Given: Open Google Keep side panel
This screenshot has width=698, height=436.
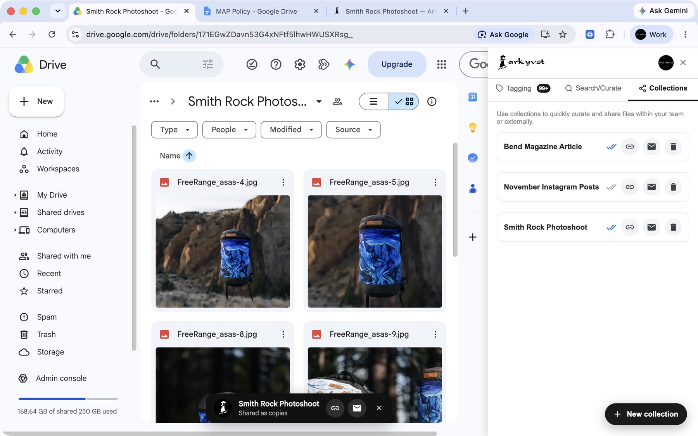Looking at the screenshot, I should [x=472, y=127].
